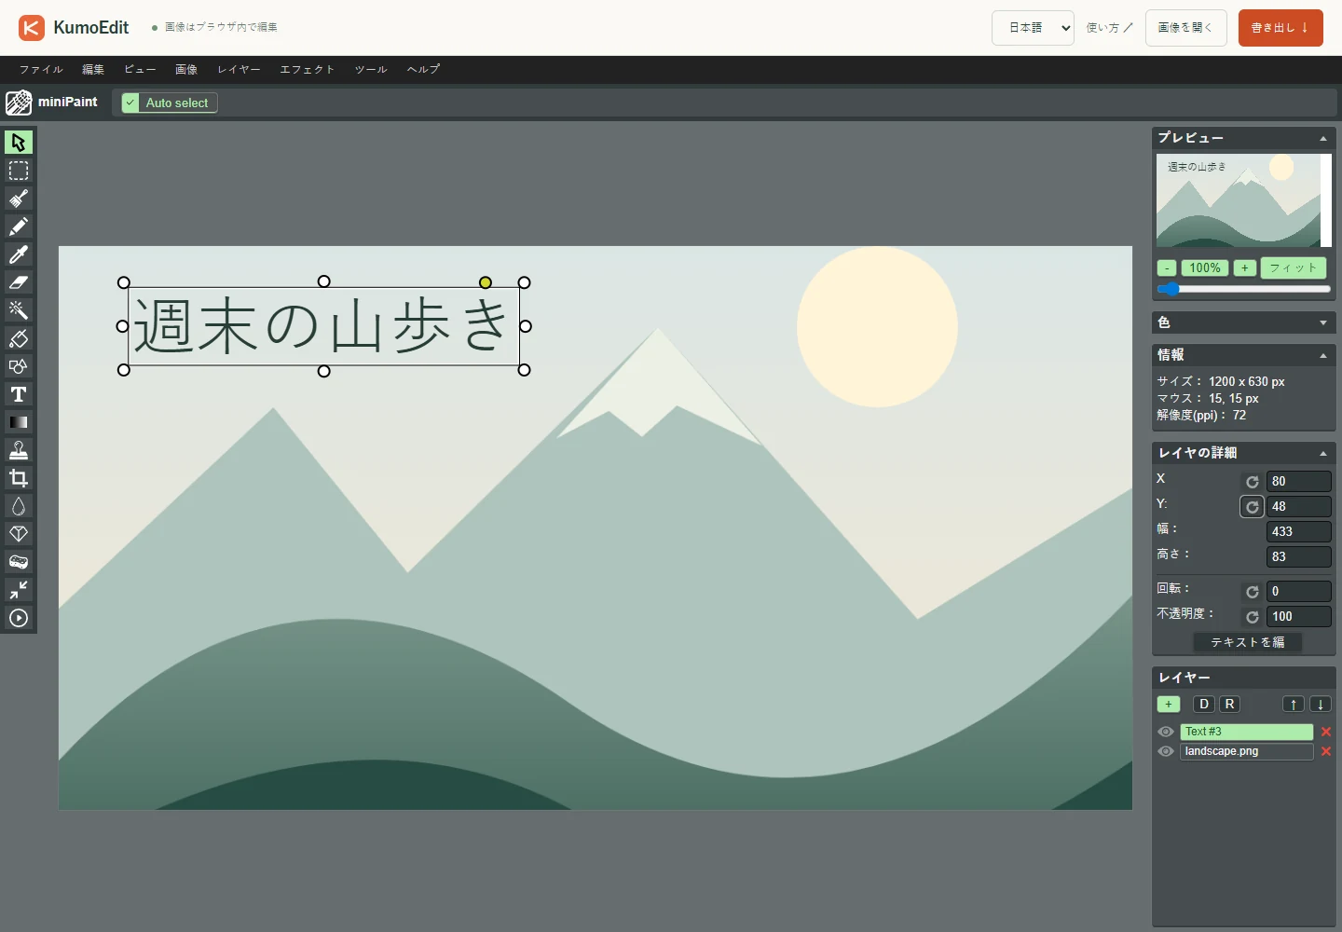
Task: Select the arrow Select tool
Action: 19,142
